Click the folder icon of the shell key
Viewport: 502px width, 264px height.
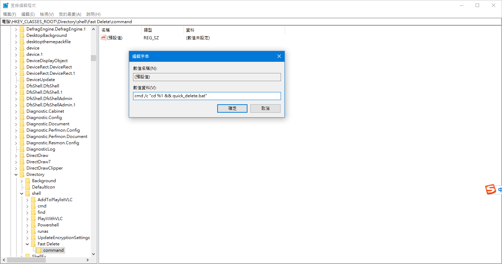27,193
